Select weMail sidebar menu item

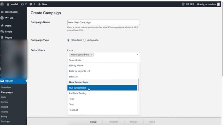13,81
